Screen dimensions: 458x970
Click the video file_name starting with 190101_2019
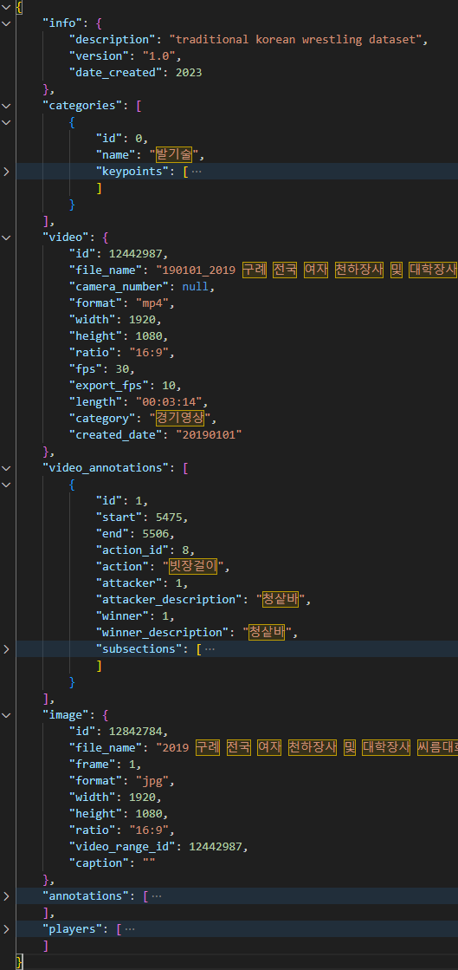click(306, 270)
